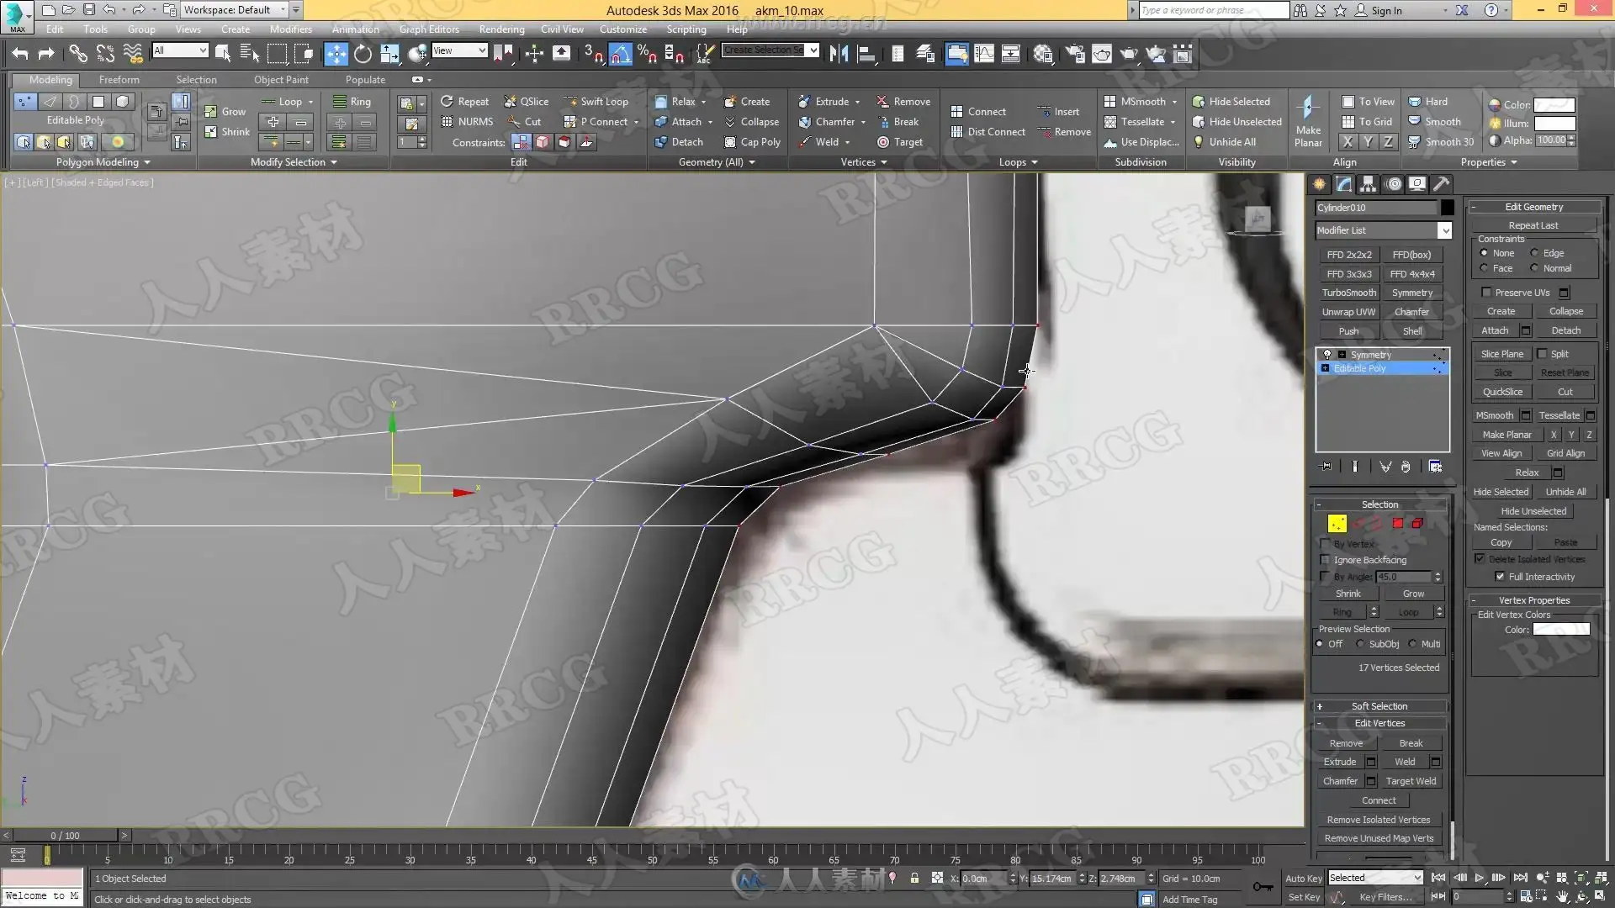Toggle Preserve UVs checkbox

coord(1486,293)
